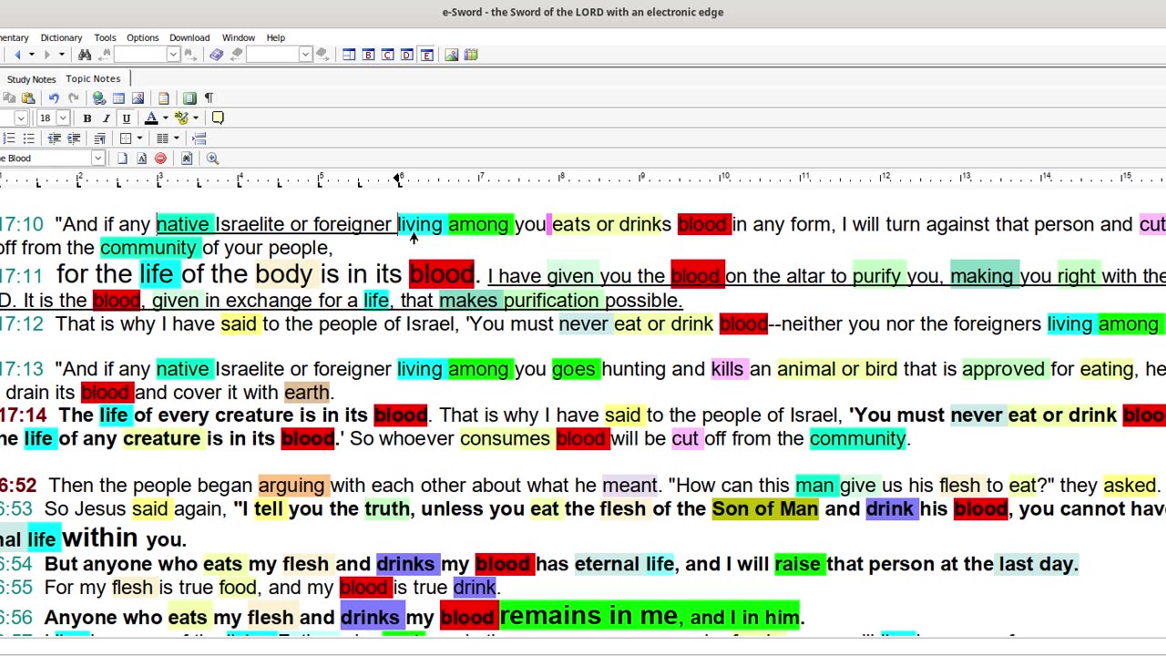Open the back-history dropdown arrow

pyautogui.click(x=32, y=55)
